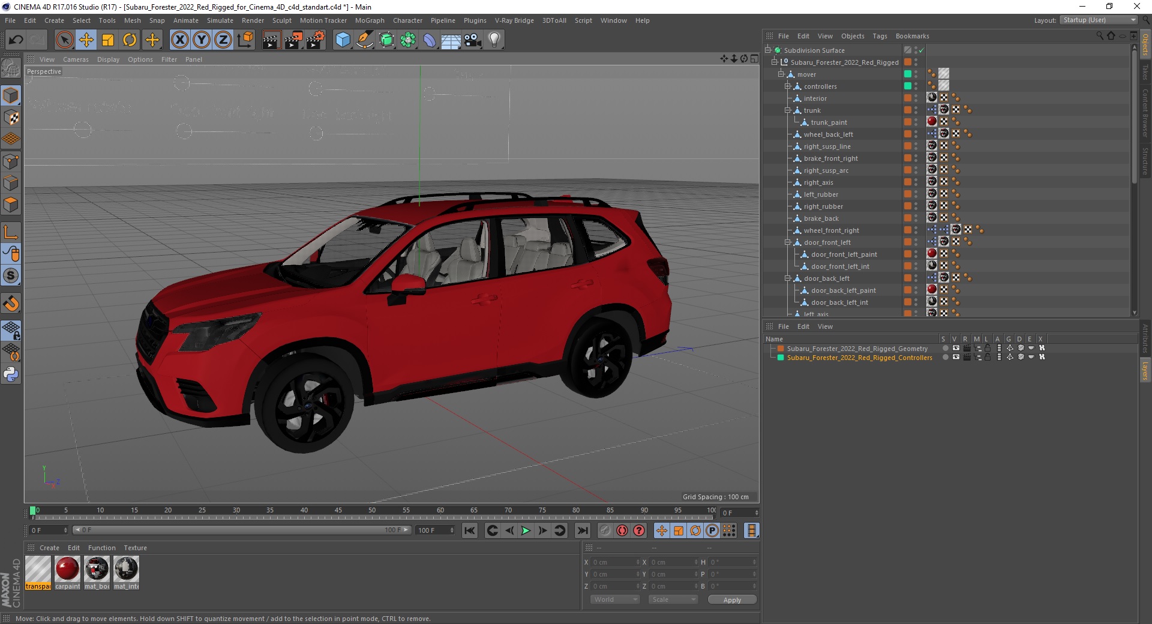The image size is (1152, 624).
Task: Open the deformer bend object icon
Action: tap(430, 40)
